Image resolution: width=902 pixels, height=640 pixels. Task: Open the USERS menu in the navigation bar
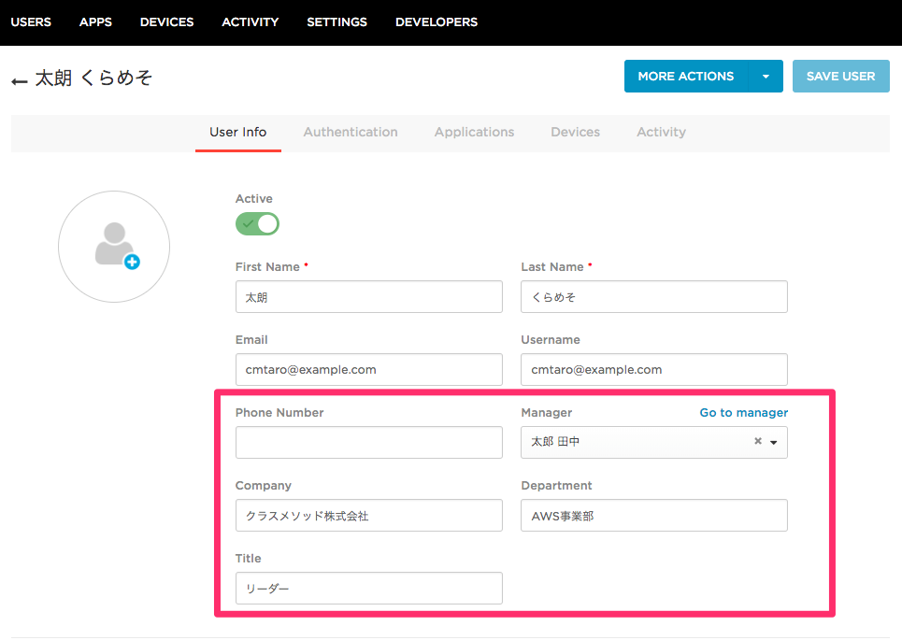pos(31,21)
